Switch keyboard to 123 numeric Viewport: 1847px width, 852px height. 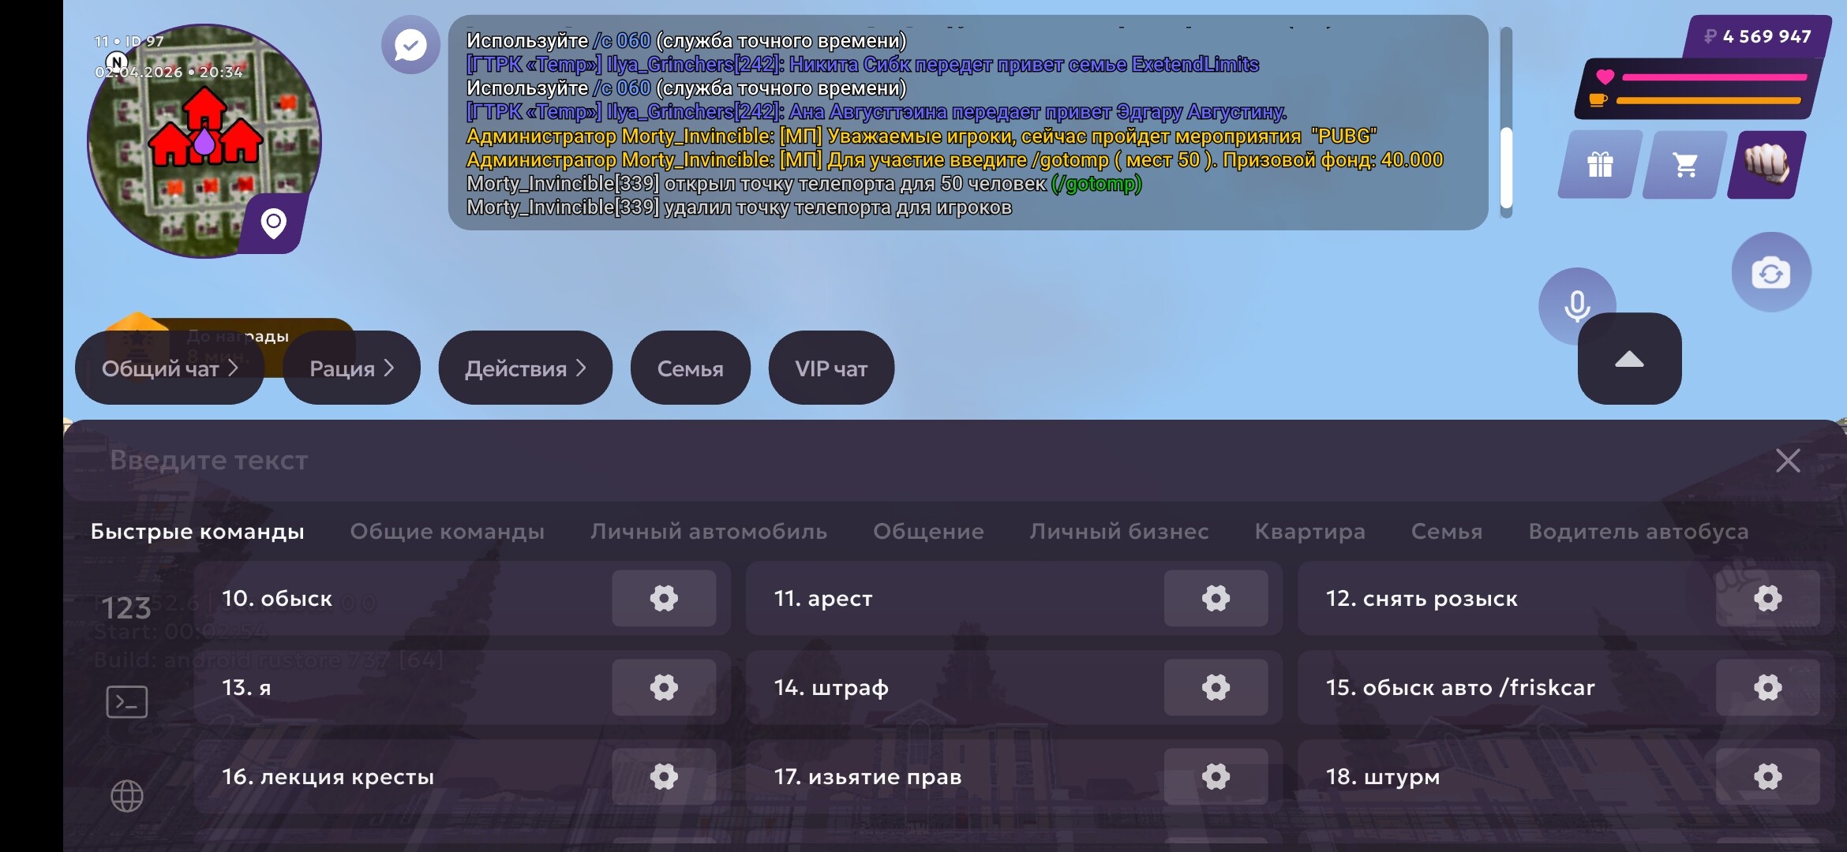pos(126,608)
